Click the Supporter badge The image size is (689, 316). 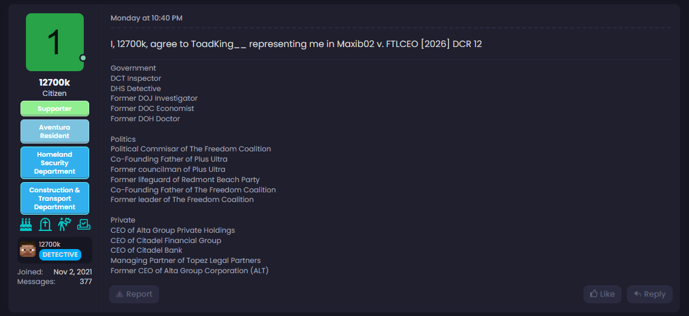tap(55, 109)
